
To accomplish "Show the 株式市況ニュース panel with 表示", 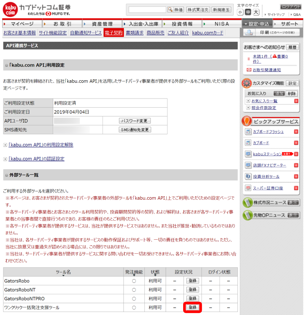I will pyautogui.click(x=293, y=202).
